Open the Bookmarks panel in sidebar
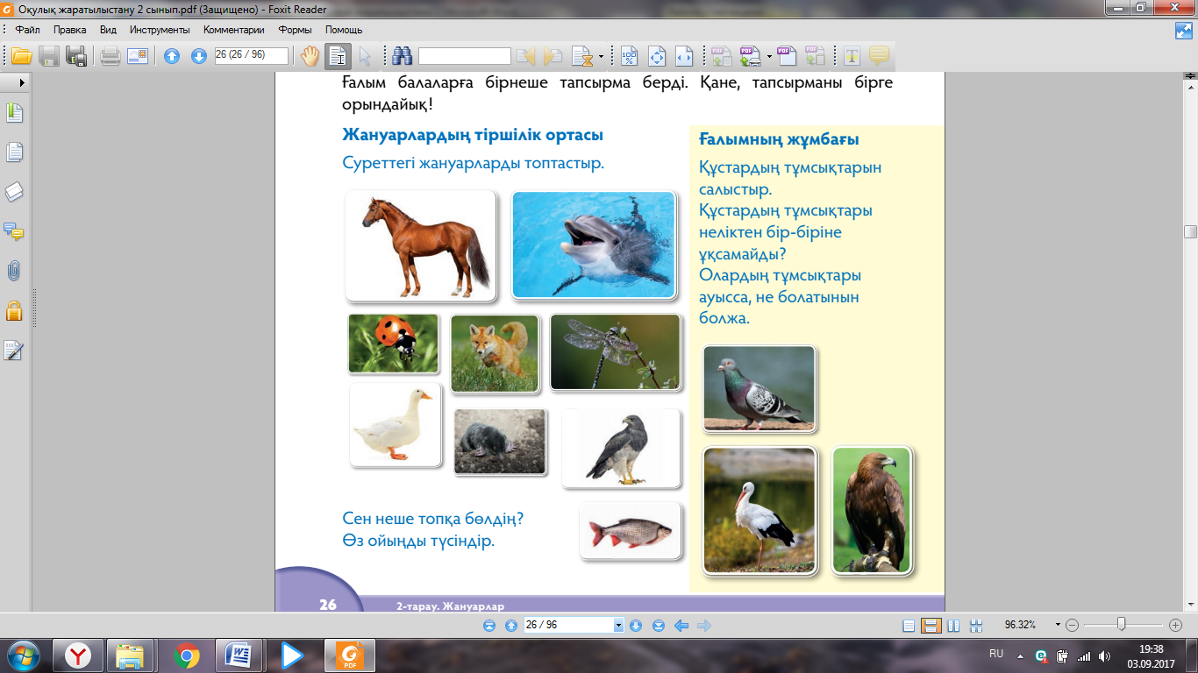This screenshot has height=673, width=1198. [x=14, y=113]
